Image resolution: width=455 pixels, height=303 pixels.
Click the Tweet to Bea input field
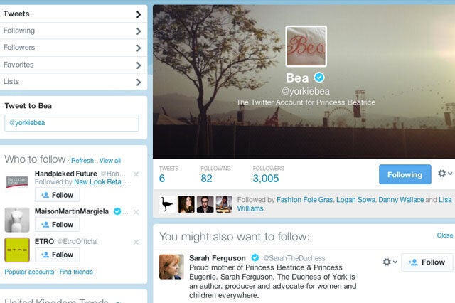tap(72, 123)
